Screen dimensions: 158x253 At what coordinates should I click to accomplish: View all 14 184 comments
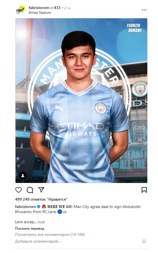coord(50,234)
